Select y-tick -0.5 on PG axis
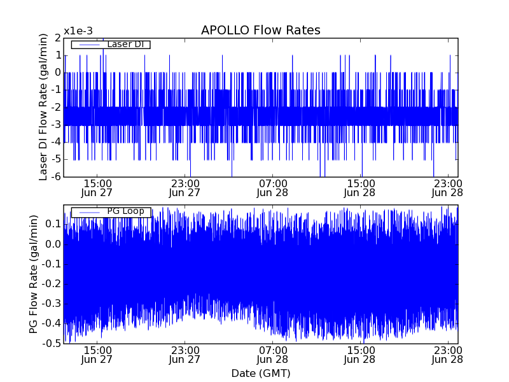This screenshot has height=382, width=509. coord(52,343)
